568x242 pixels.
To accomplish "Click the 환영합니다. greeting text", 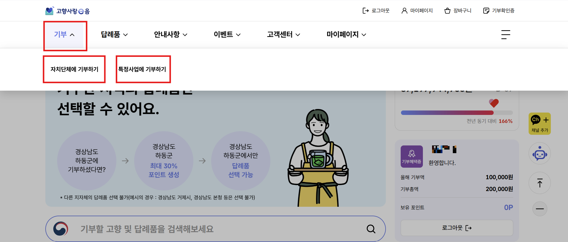I will [x=442, y=163].
